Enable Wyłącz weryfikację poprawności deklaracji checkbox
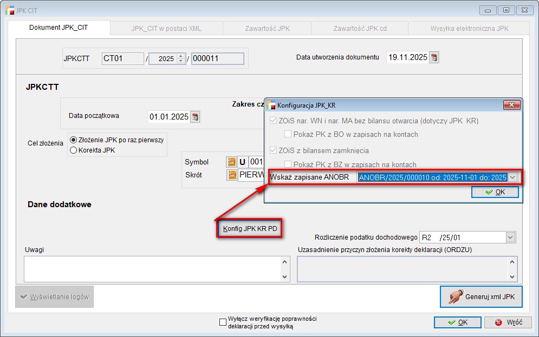 point(223,322)
